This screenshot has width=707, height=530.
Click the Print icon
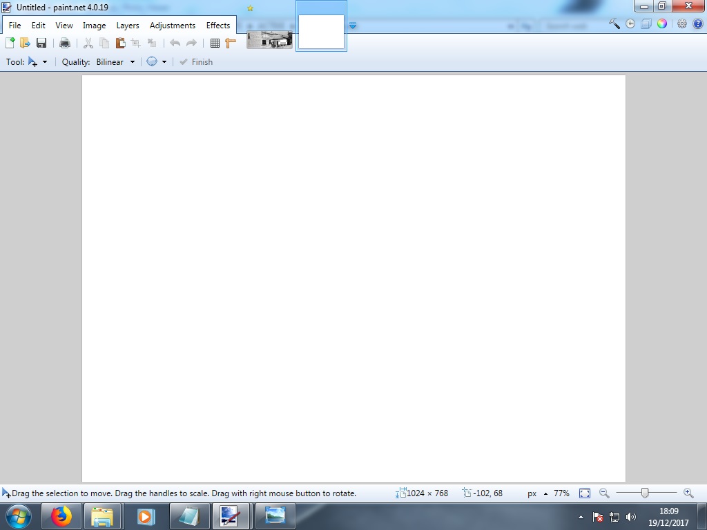(x=65, y=43)
